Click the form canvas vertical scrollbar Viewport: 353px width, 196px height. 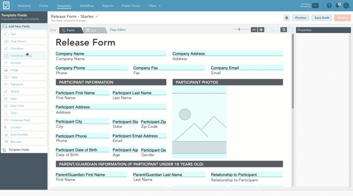tap(293, 71)
